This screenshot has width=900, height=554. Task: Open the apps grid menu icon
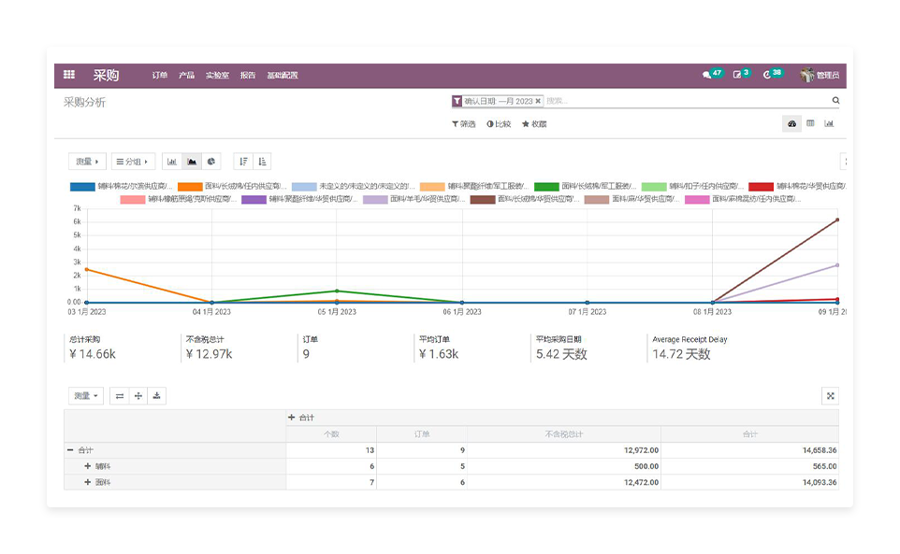click(x=69, y=75)
